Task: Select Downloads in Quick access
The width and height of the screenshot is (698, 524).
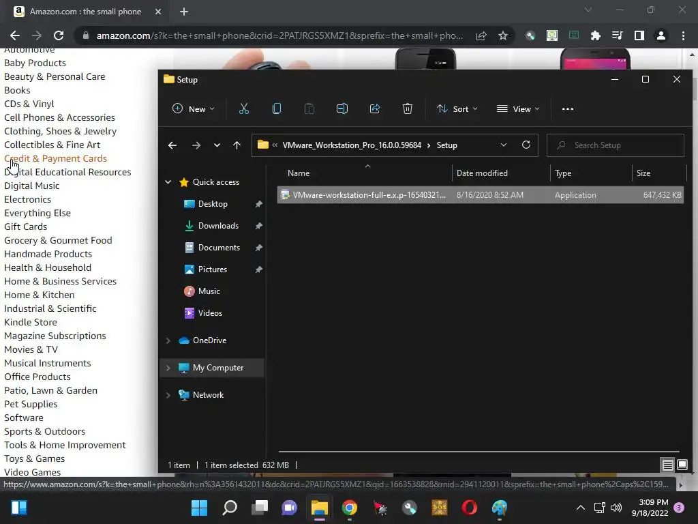Action: tap(218, 225)
